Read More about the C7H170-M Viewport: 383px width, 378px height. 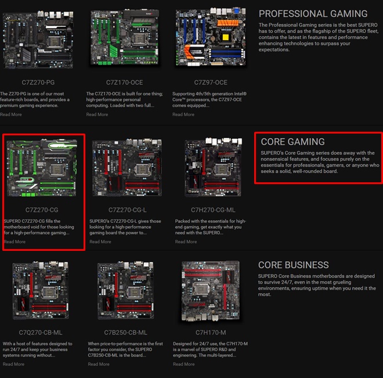pyautogui.click(x=184, y=364)
